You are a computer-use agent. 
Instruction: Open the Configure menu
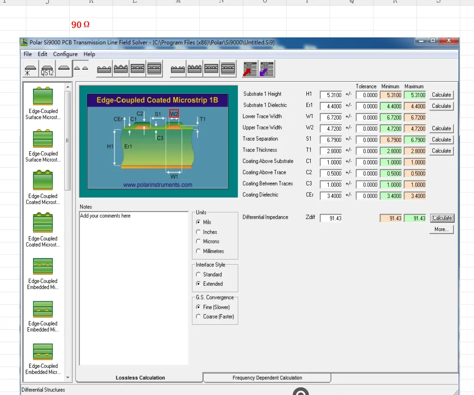pyautogui.click(x=65, y=54)
